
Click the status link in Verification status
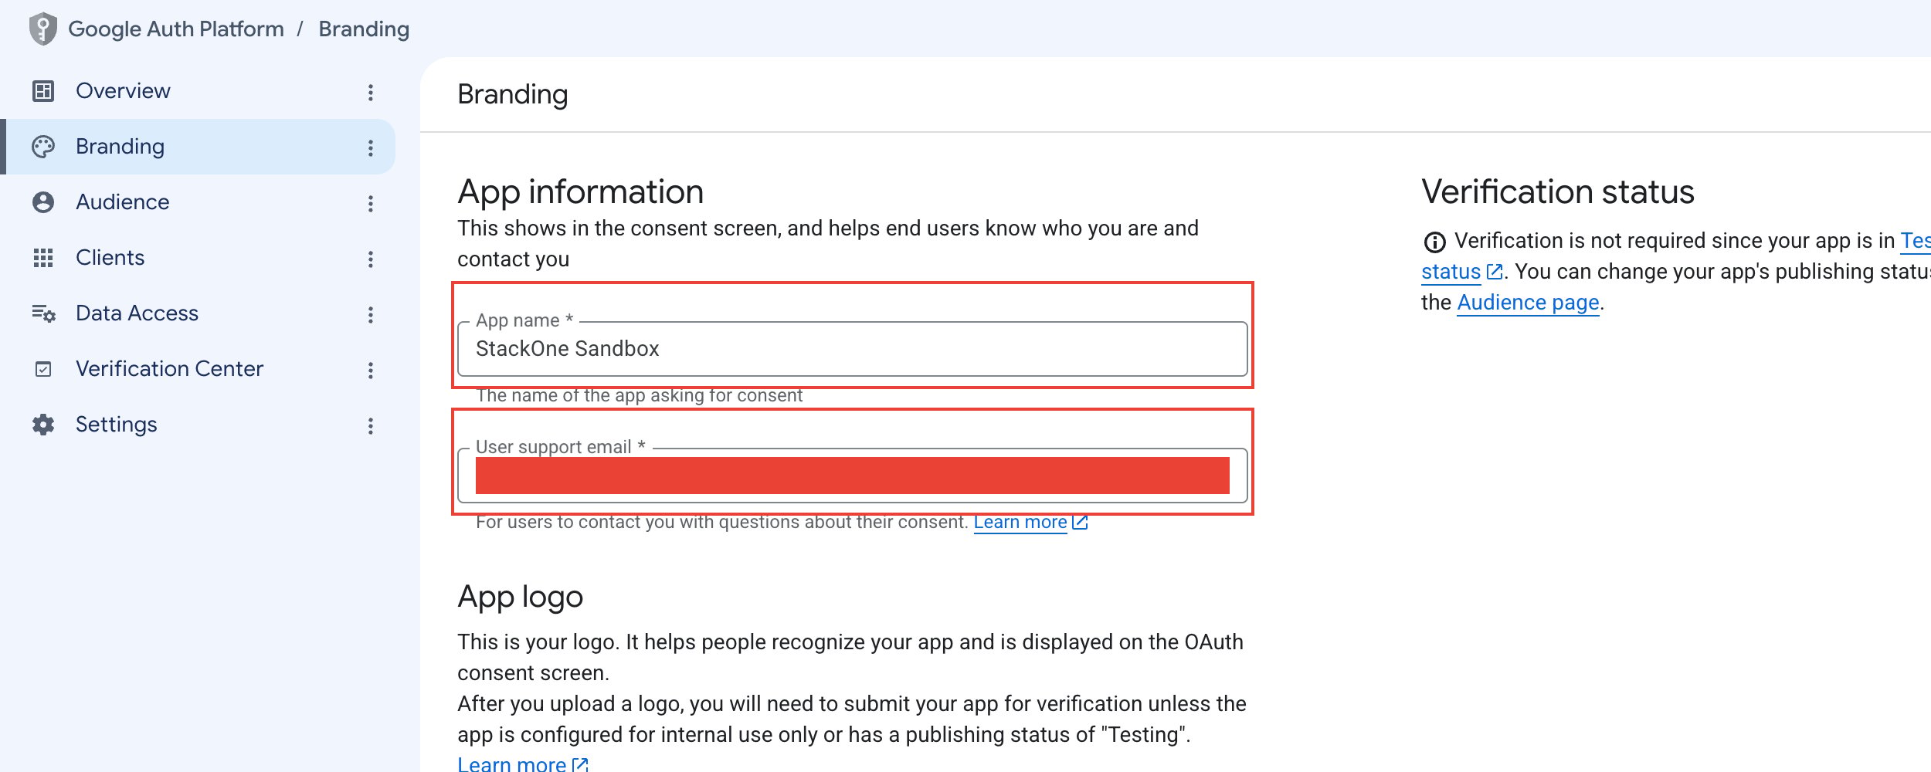click(x=1451, y=272)
